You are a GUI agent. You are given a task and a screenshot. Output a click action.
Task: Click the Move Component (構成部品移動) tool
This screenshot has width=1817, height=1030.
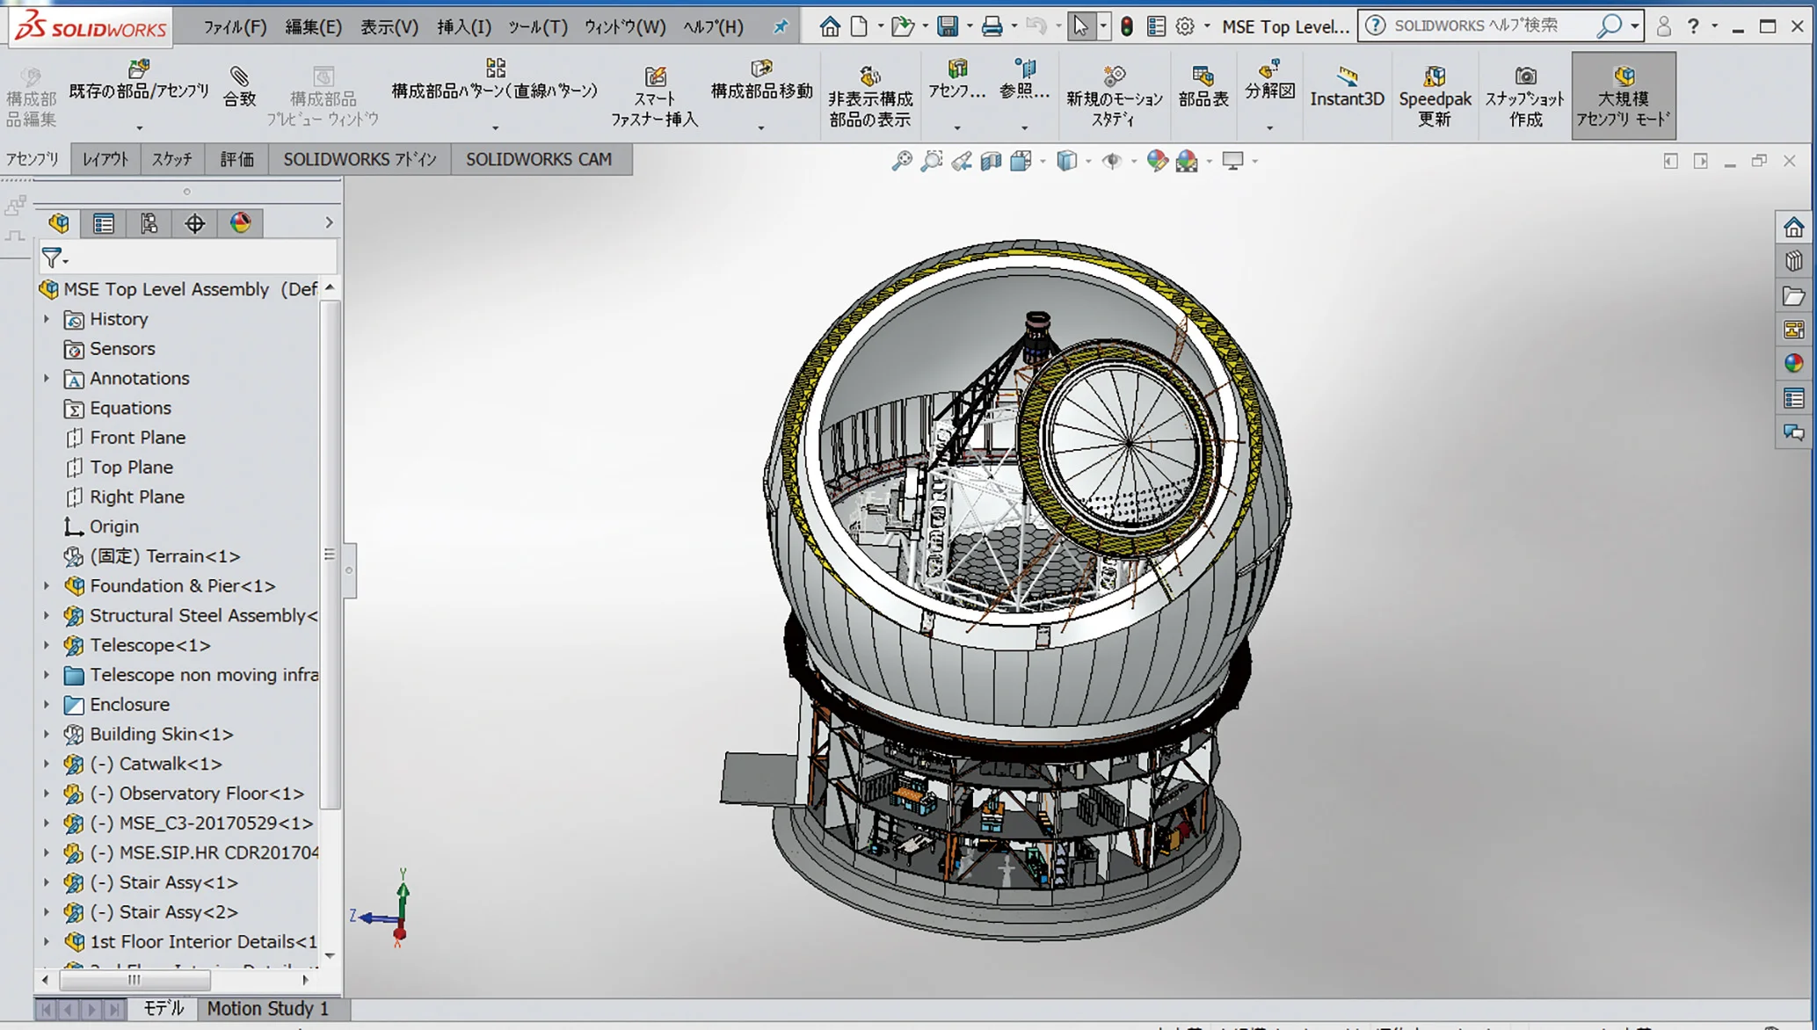pyautogui.click(x=761, y=81)
